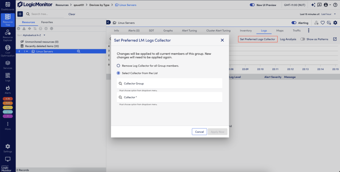Close the Set Preferred LM Logs Collector dialog

point(222,40)
